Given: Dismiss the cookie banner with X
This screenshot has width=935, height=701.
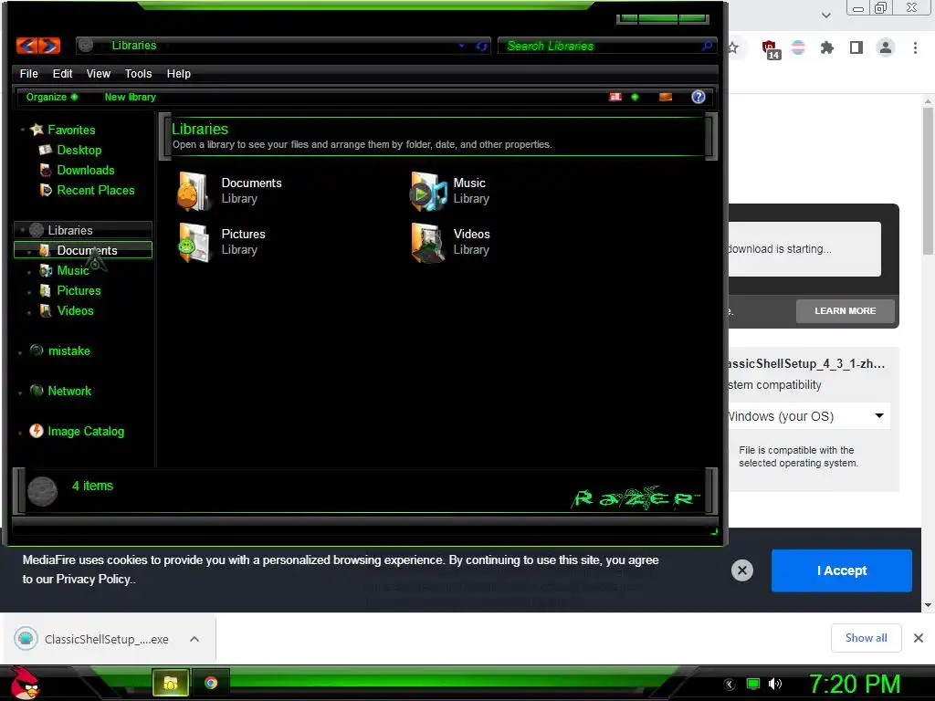Looking at the screenshot, I should coord(741,570).
